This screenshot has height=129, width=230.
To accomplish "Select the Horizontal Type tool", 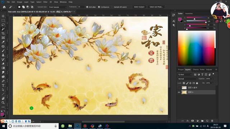I will click(3, 85).
